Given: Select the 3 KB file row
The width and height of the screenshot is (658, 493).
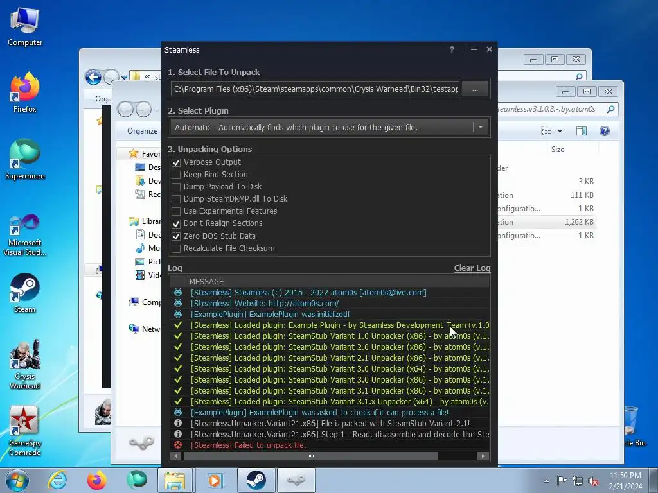Looking at the screenshot, I should pyautogui.click(x=547, y=182).
